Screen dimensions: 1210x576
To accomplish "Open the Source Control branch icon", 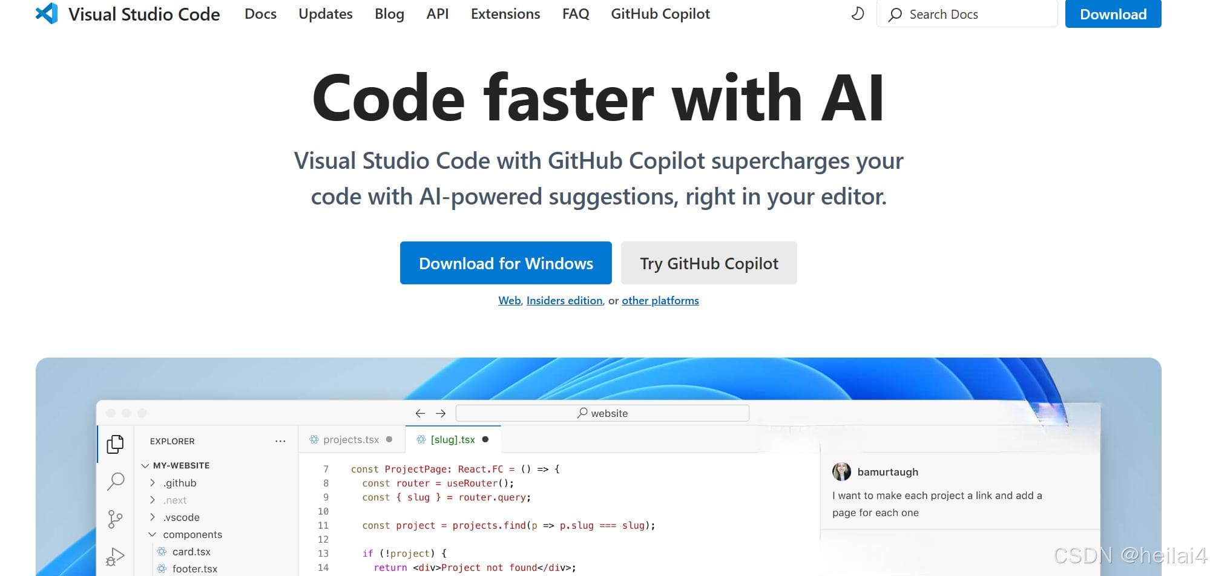I will [115, 519].
